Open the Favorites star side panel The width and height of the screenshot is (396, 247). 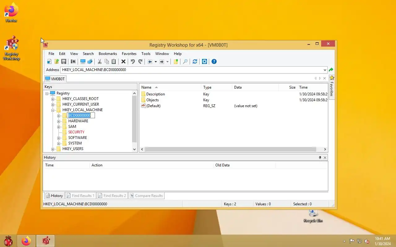332,86
